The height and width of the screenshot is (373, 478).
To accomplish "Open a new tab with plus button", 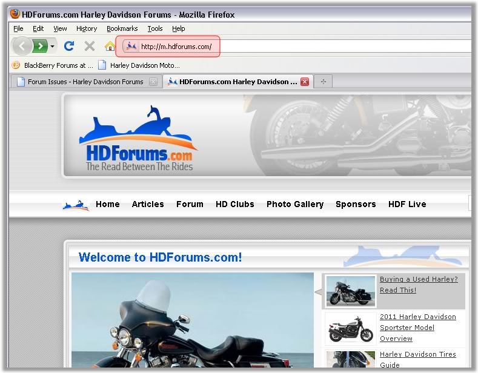I will coord(324,82).
